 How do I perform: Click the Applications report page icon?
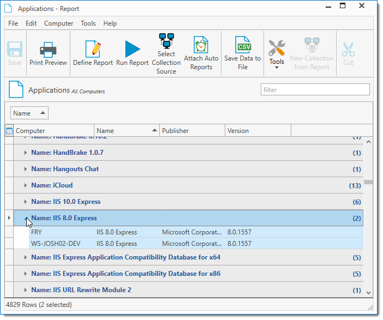(x=16, y=89)
